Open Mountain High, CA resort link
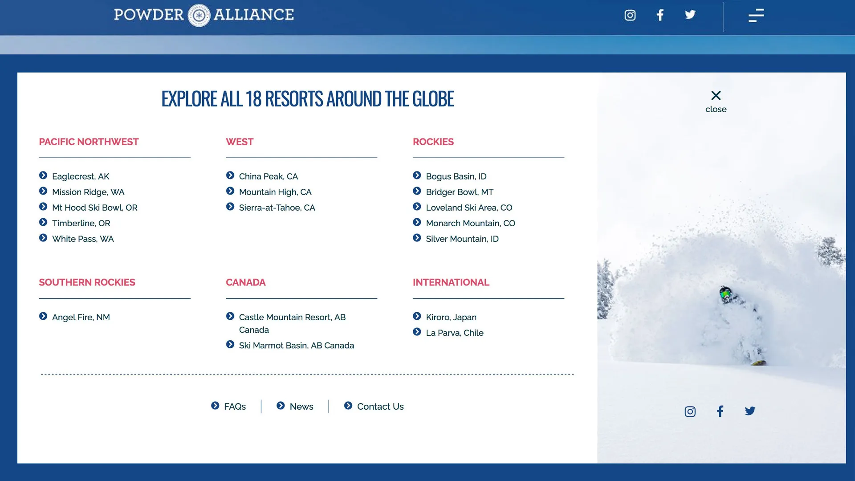The height and width of the screenshot is (481, 855). 275,192
